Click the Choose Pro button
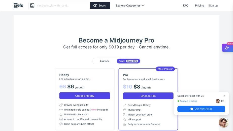 coord(148,96)
